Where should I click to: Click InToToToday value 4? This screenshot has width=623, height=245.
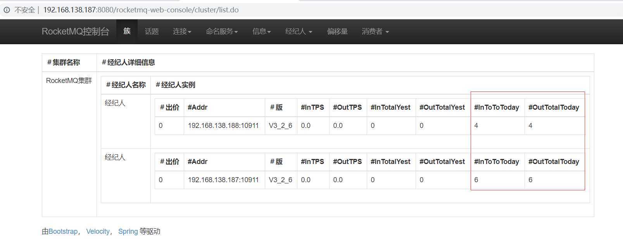[x=476, y=126]
